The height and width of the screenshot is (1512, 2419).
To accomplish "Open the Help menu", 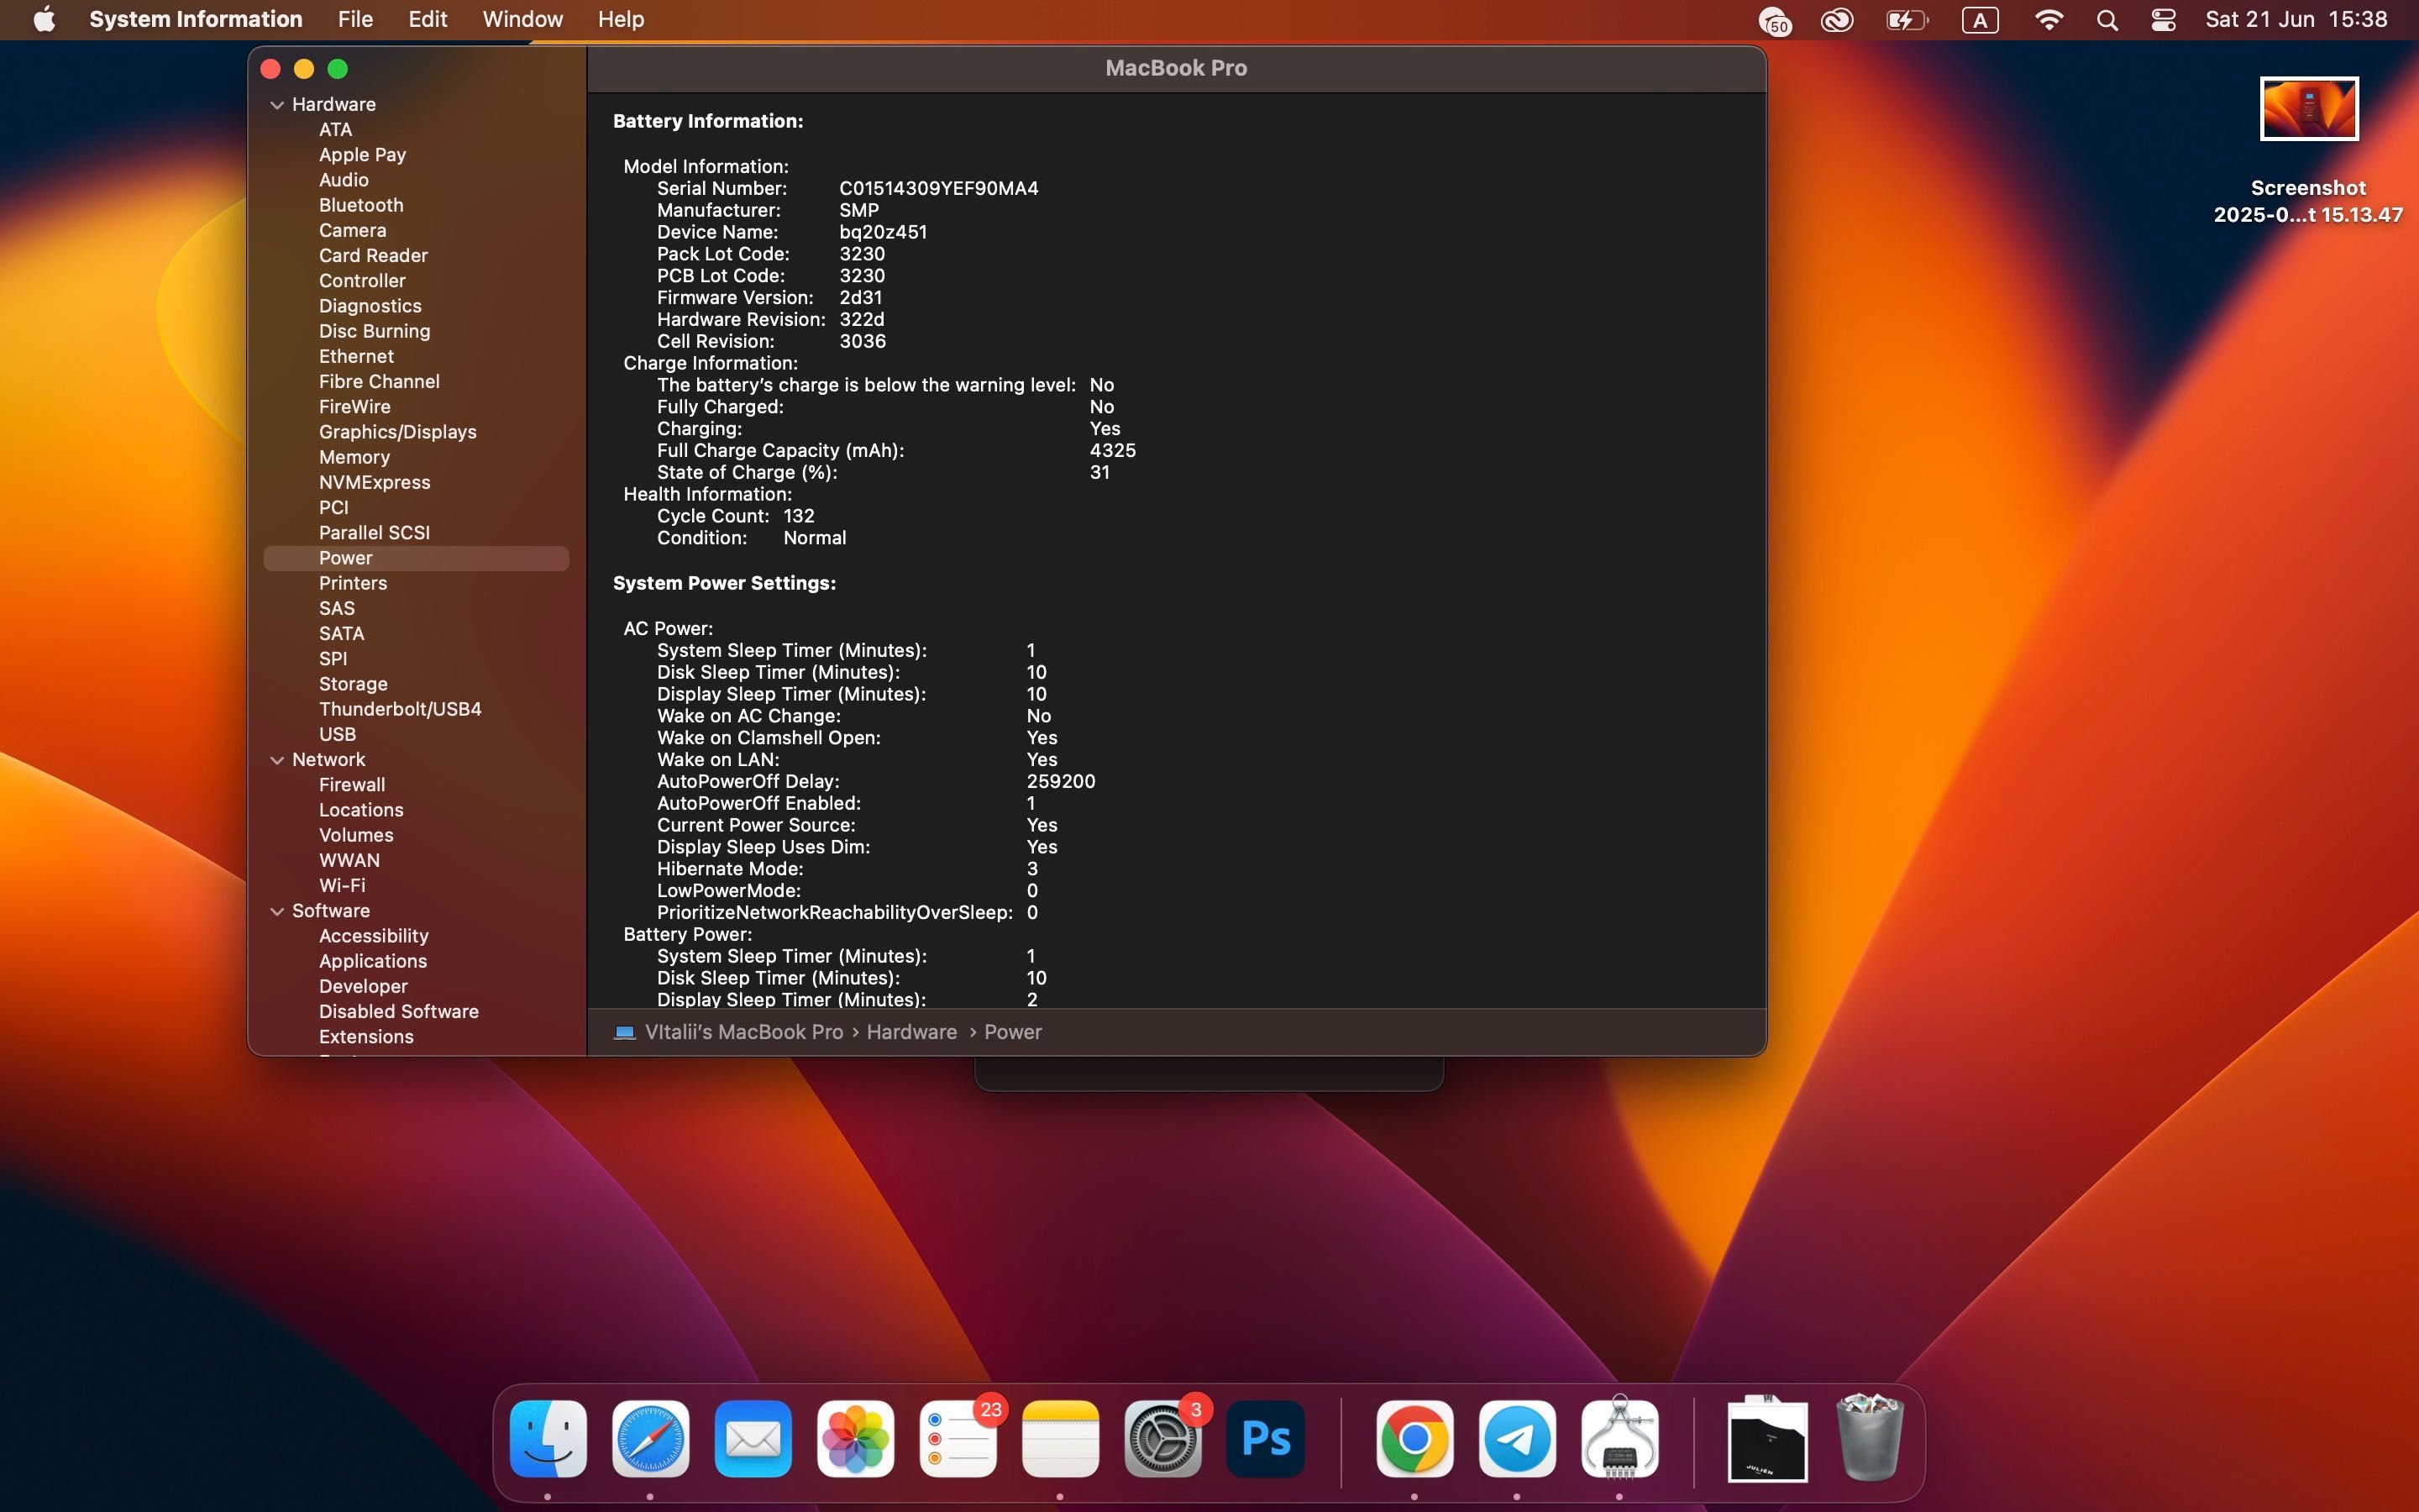I will coord(621,19).
